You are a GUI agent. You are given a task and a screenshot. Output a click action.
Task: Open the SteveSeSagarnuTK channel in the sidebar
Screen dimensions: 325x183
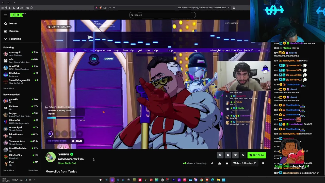pyautogui.click(x=20, y=82)
